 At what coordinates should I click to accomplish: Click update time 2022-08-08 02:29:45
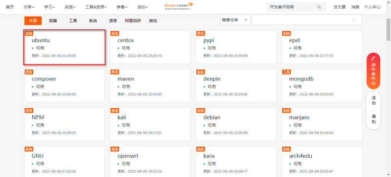(230, 94)
